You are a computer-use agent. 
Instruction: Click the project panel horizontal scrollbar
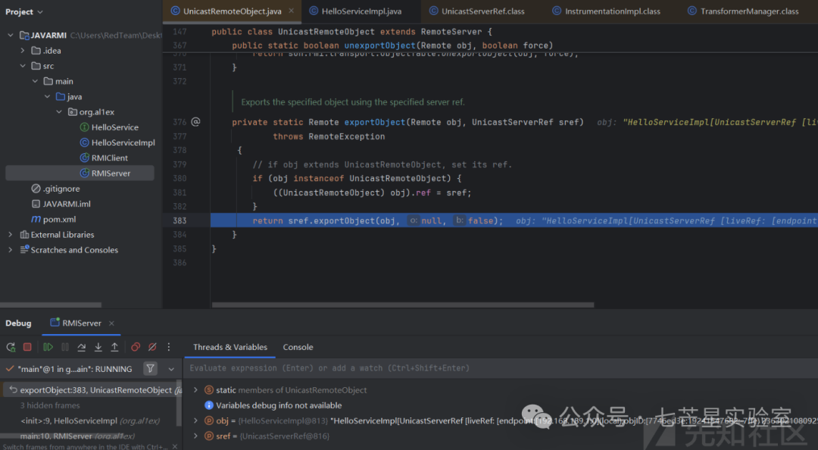click(52, 305)
